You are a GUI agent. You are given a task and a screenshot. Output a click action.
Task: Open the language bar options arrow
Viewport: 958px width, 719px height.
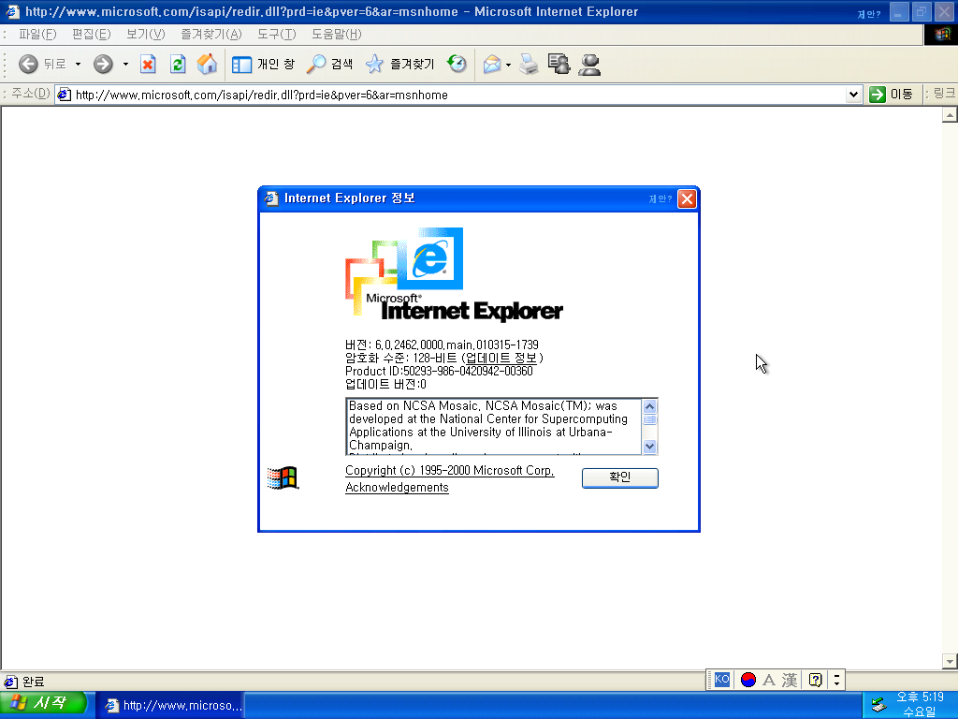pyautogui.click(x=836, y=680)
